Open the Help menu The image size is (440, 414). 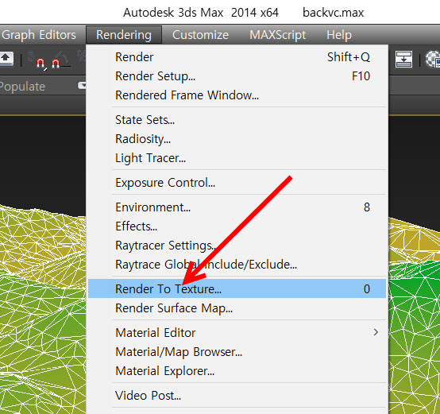[x=339, y=35]
